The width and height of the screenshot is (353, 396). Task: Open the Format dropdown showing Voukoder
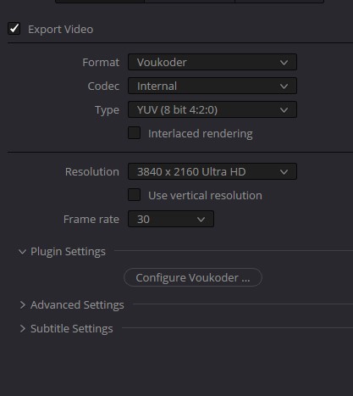click(x=212, y=62)
